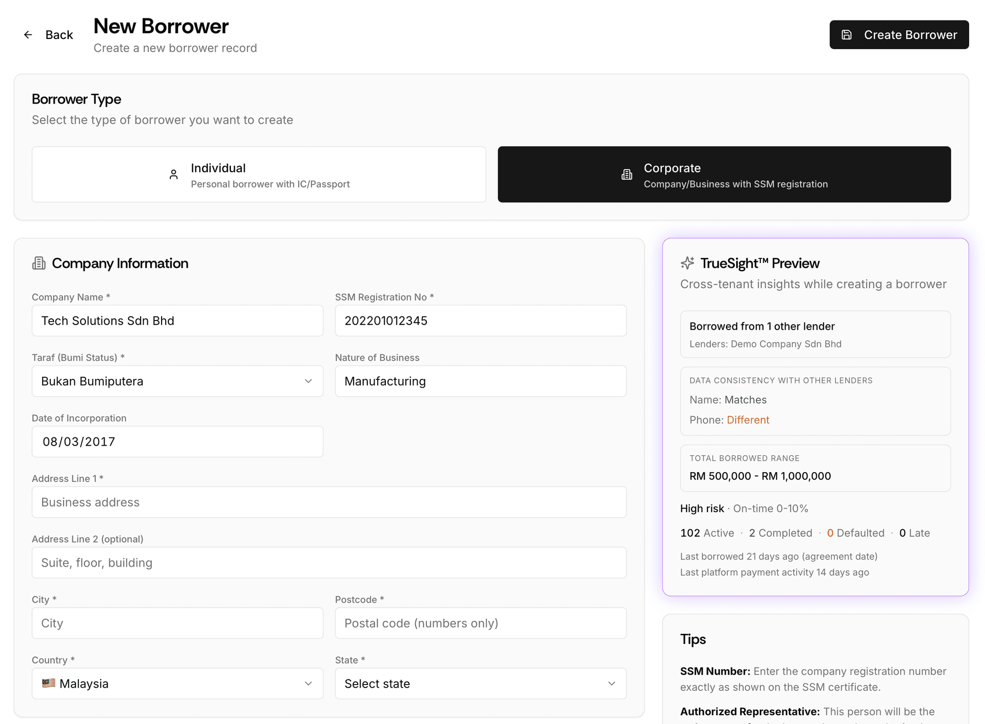The width and height of the screenshot is (985, 724).
Task: Select the Corporate borrower type
Action: point(724,174)
